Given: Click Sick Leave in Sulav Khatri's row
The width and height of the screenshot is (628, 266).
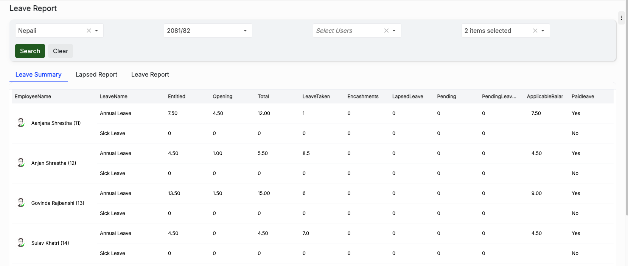Looking at the screenshot, I should 112,253.
